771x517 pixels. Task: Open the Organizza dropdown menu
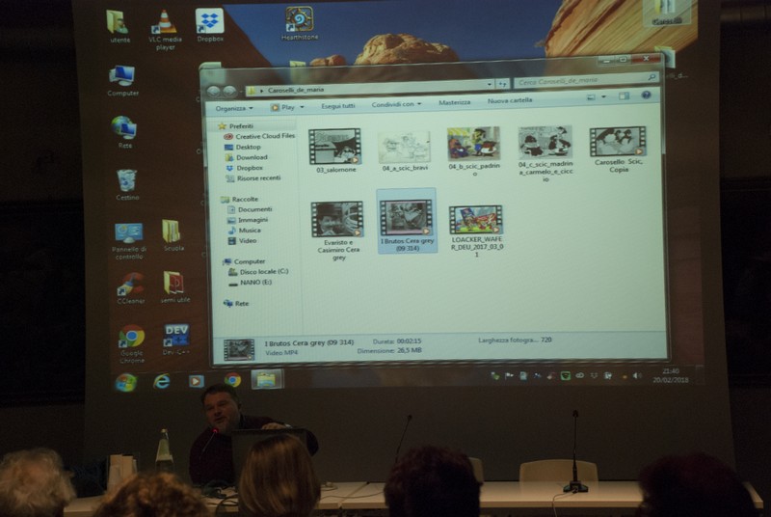234,108
